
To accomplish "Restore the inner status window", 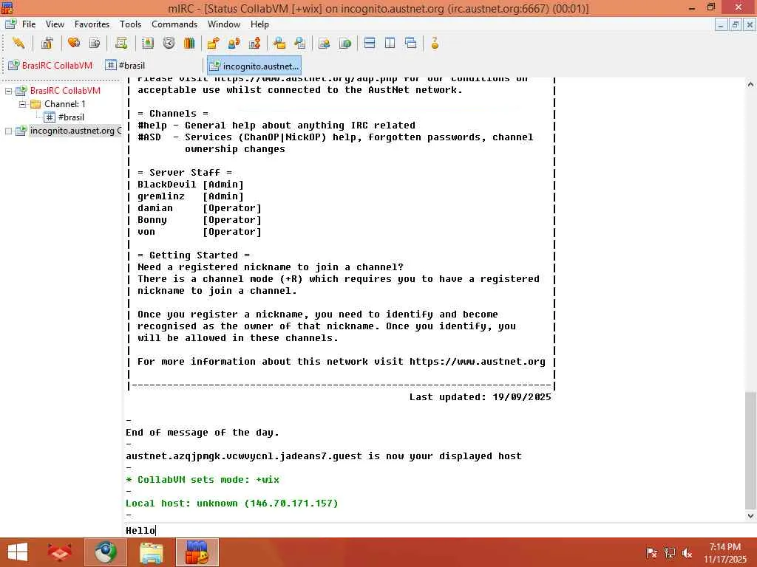I will tap(735, 25).
